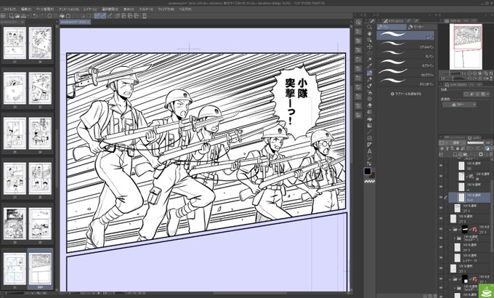Switch to the マーカー sub tool group tab

pos(421,27)
